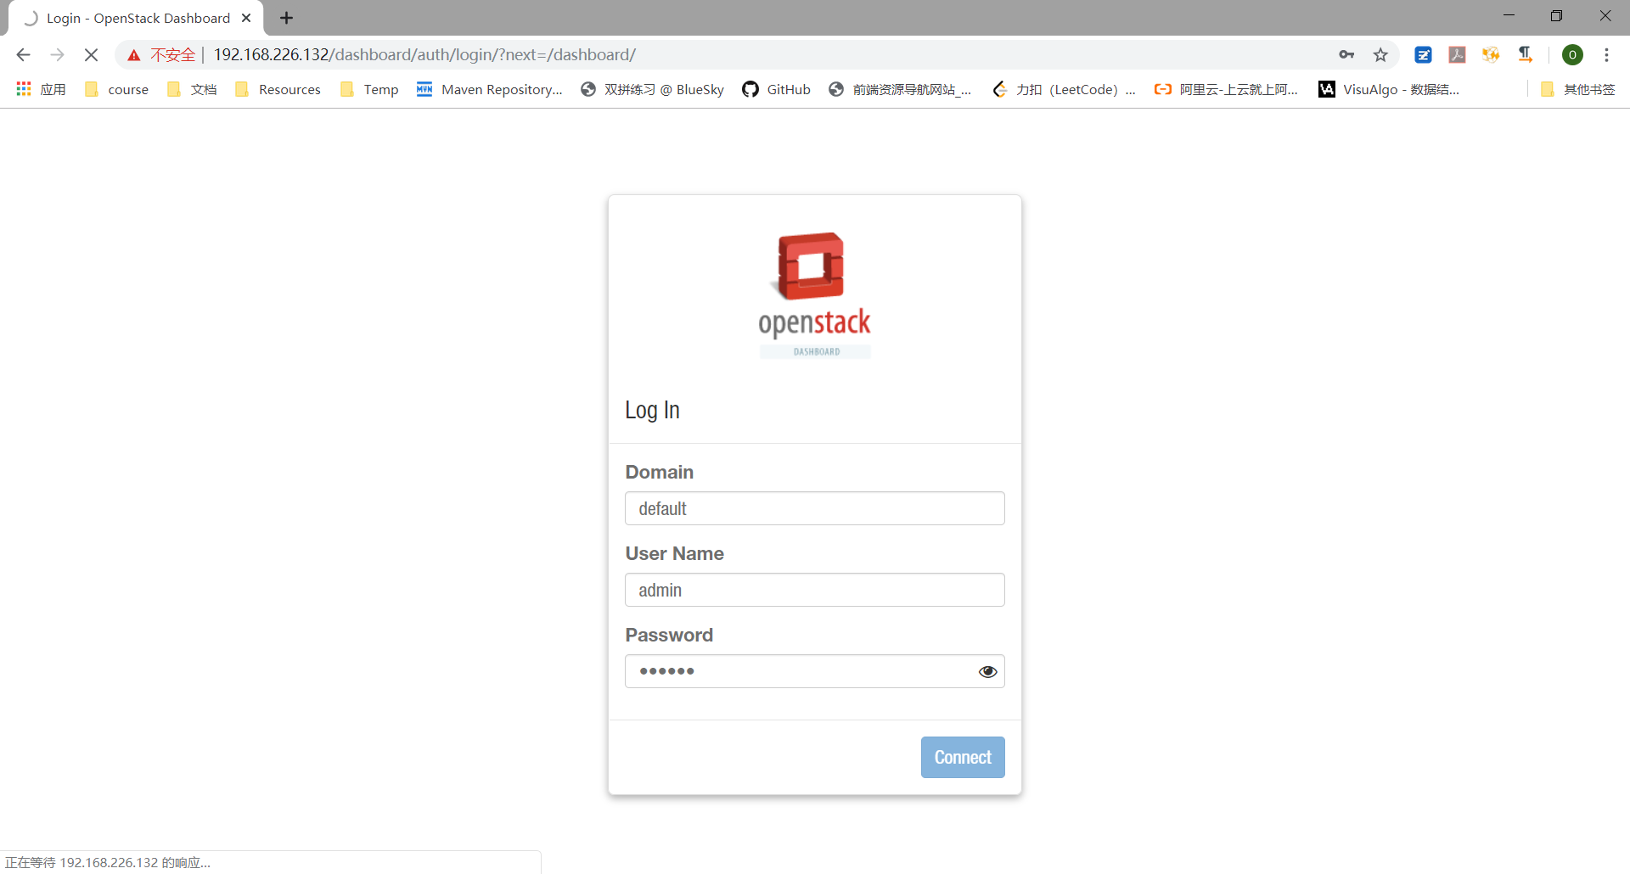Open the 双拼练习 @ BlueSky bookmark
1630x874 pixels.
(x=652, y=89)
